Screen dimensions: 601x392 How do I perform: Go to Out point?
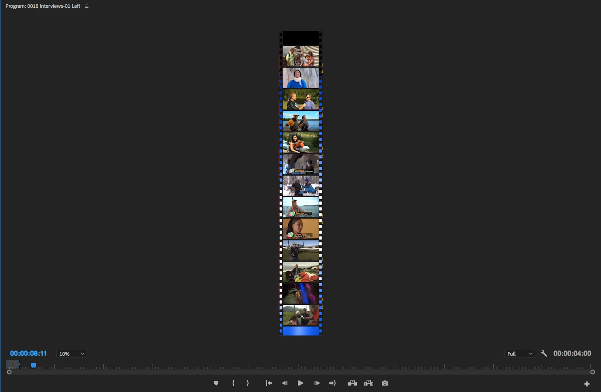coord(333,383)
